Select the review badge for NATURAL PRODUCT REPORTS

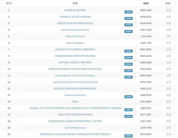[x=128, y=64]
